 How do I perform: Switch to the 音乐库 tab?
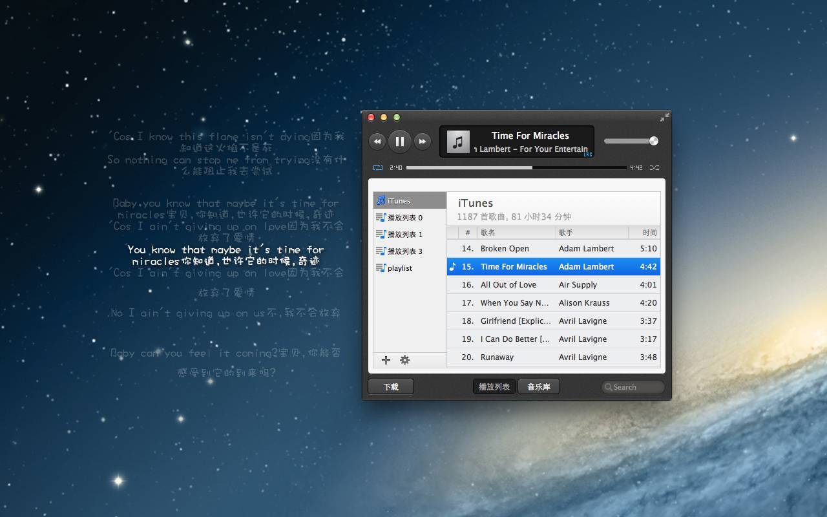[x=539, y=386]
